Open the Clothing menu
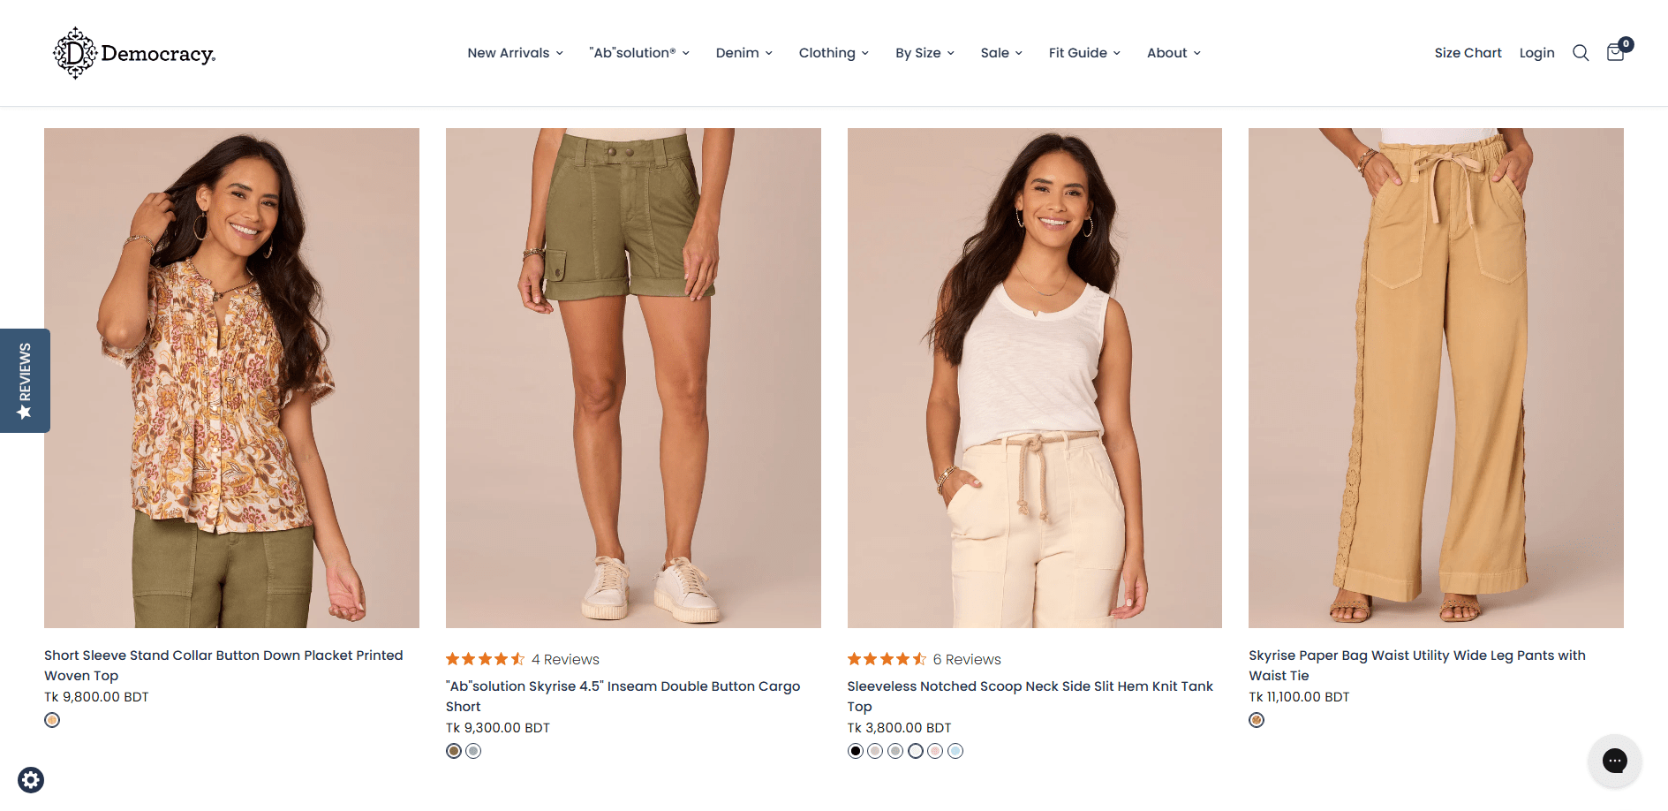The width and height of the screenshot is (1668, 811). coord(834,53)
